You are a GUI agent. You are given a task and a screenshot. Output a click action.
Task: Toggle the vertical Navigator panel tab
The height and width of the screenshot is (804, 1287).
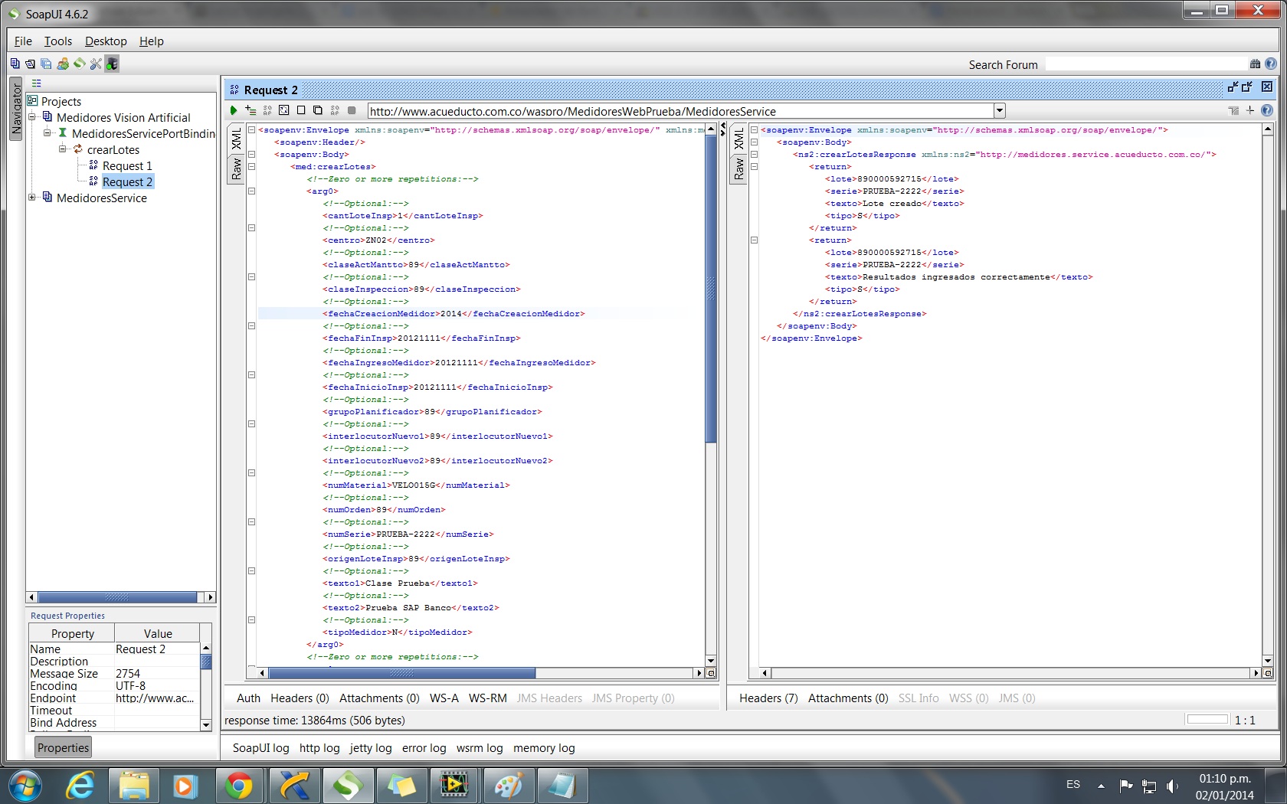(17, 109)
